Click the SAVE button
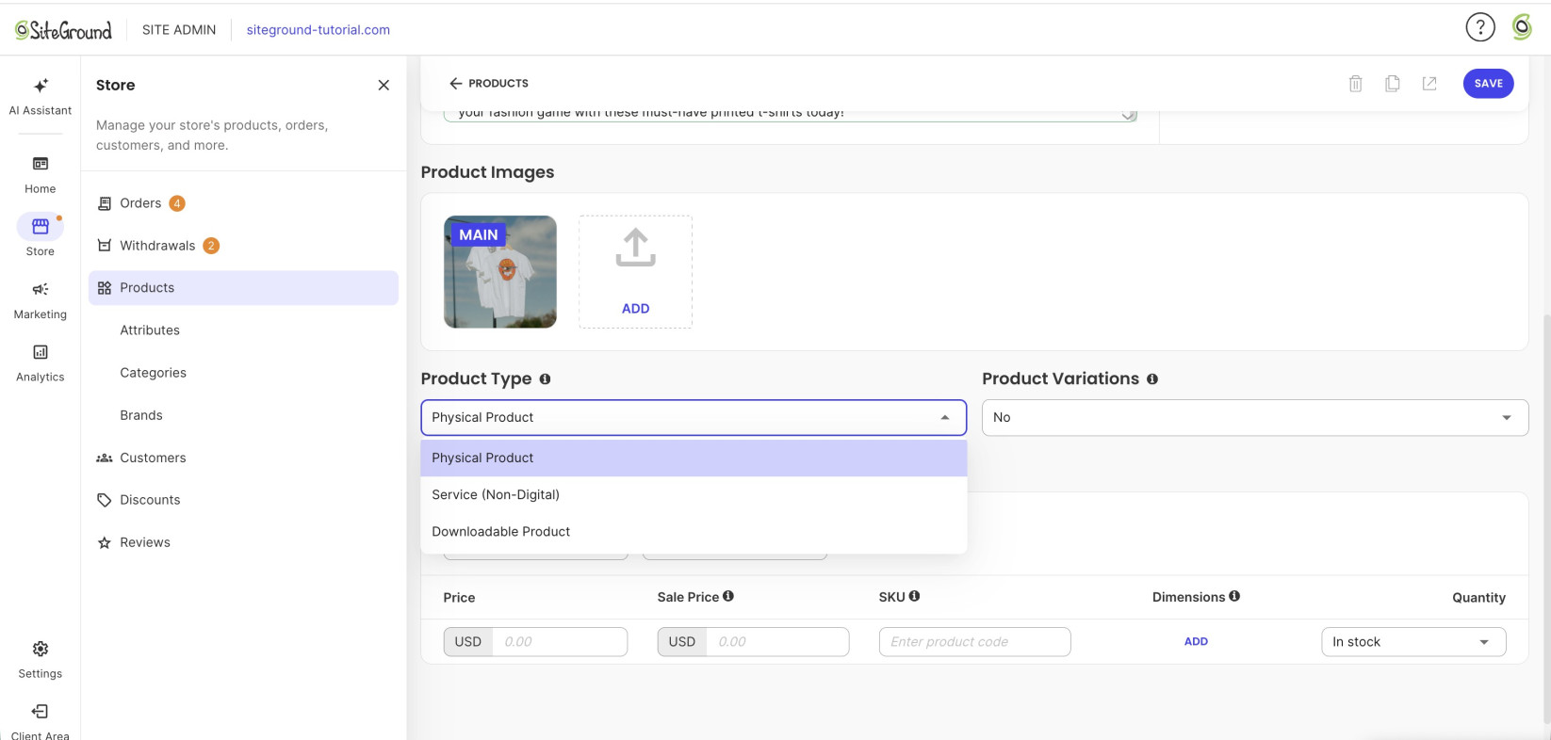The height and width of the screenshot is (740, 1551). click(x=1489, y=83)
